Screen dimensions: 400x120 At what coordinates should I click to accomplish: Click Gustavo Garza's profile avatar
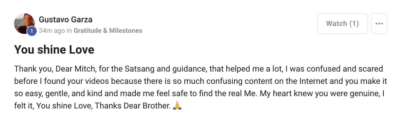coord(24,23)
